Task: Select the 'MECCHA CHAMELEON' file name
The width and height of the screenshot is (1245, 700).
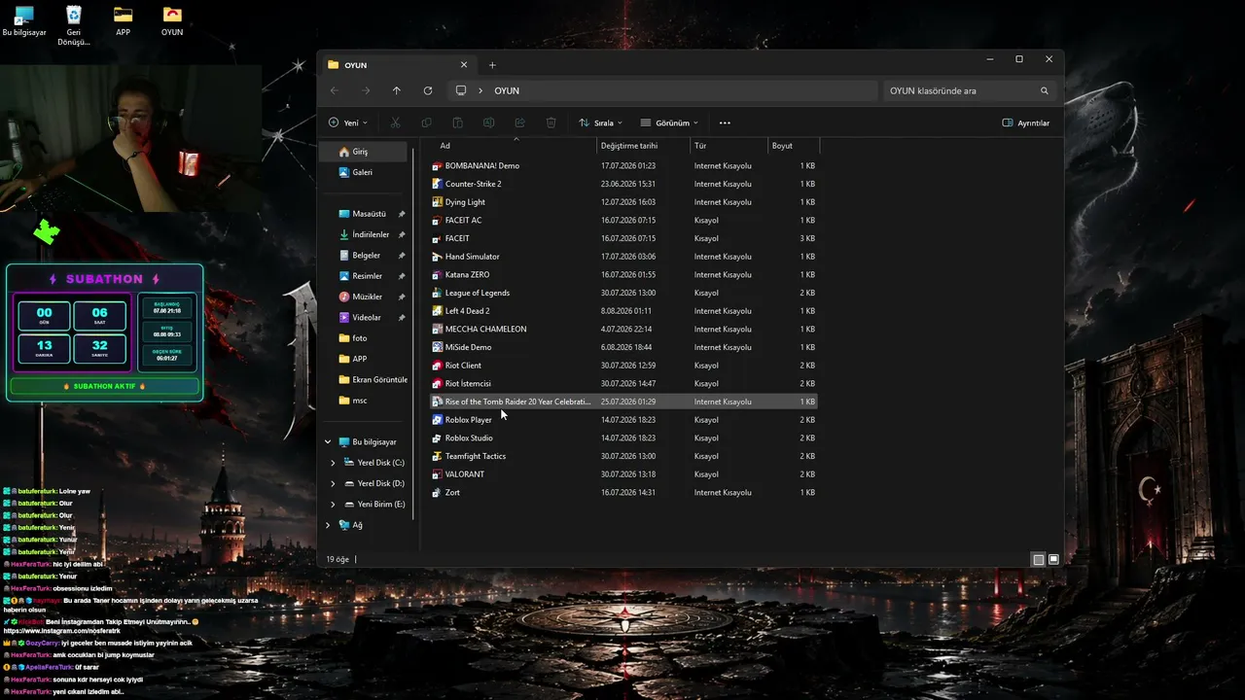Action: pos(486,330)
